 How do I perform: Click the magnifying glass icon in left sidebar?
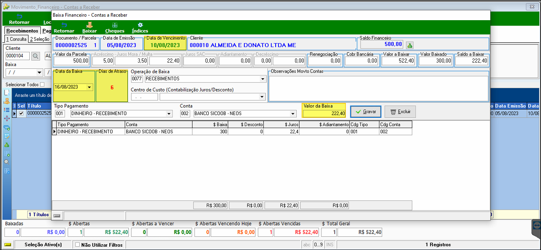[7, 162]
